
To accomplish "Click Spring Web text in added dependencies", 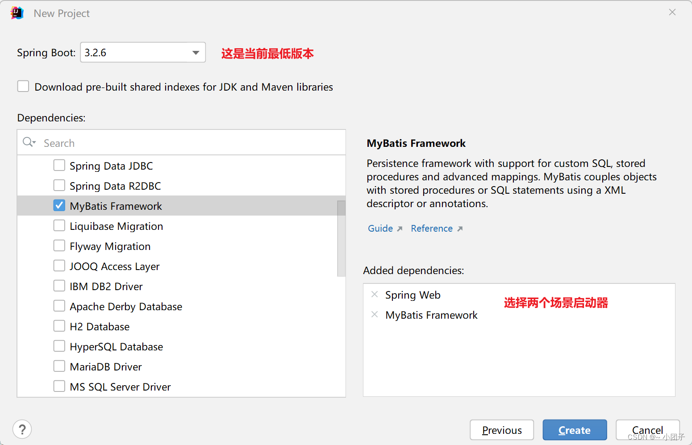I will pyautogui.click(x=413, y=295).
